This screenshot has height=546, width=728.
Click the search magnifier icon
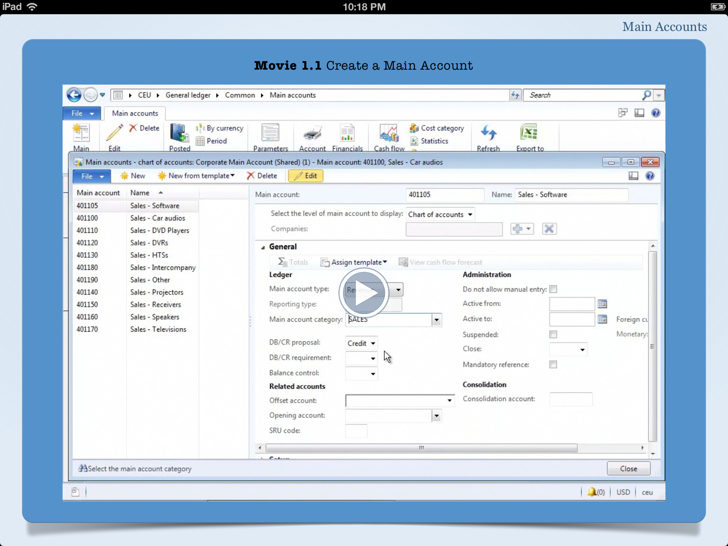[x=647, y=95]
